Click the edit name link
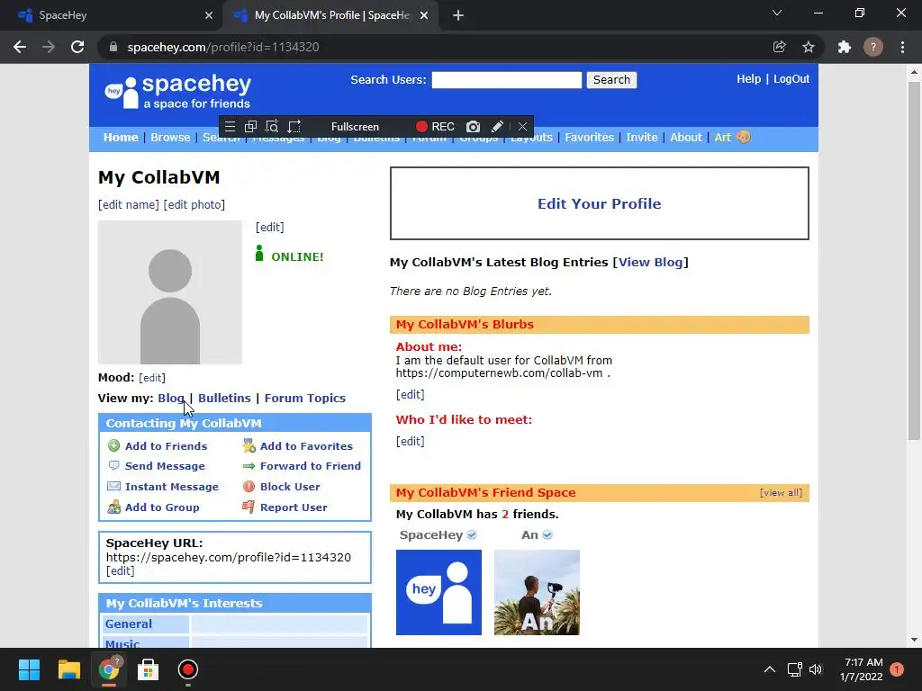 click(128, 204)
